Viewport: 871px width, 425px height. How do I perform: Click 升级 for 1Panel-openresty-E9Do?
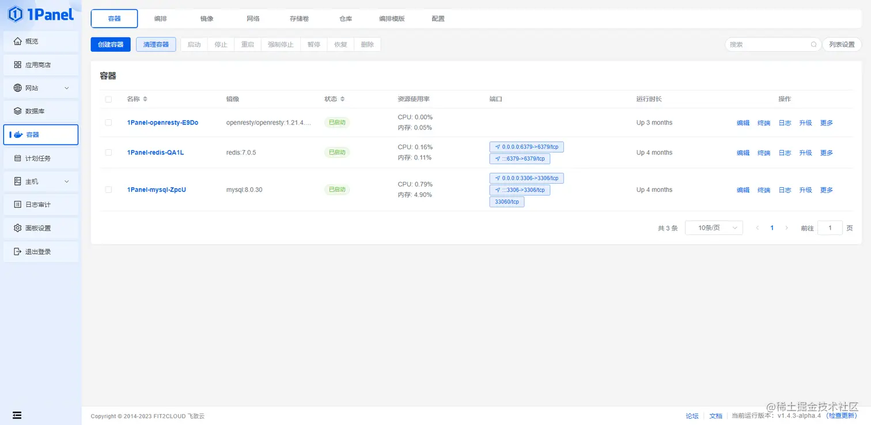tap(805, 123)
